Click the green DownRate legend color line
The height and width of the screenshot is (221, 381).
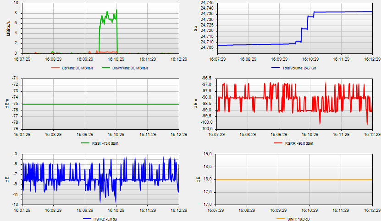point(106,68)
